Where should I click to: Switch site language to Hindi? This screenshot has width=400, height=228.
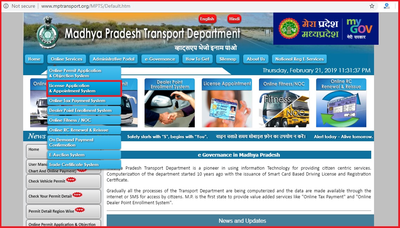tap(234, 19)
